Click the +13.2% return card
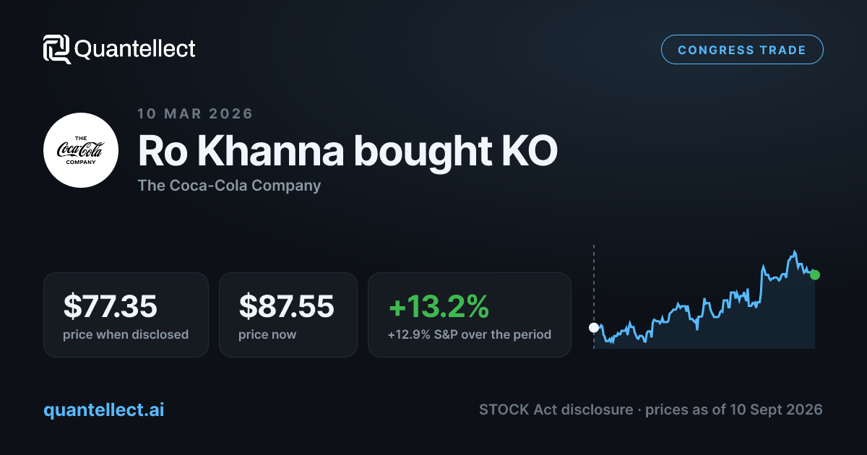The height and width of the screenshot is (455, 867). [x=470, y=315]
